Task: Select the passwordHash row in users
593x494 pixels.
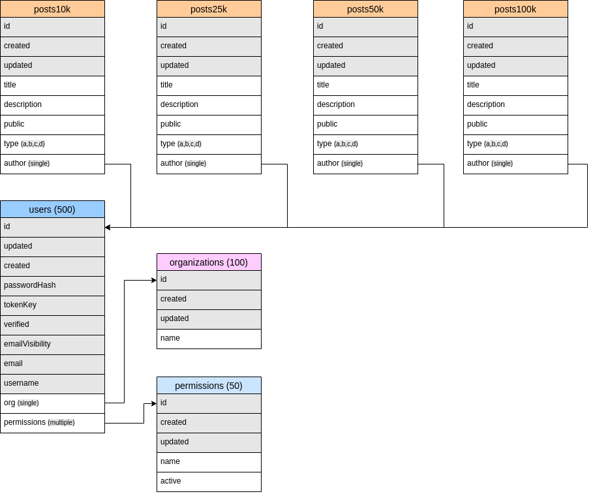Action: [53, 286]
